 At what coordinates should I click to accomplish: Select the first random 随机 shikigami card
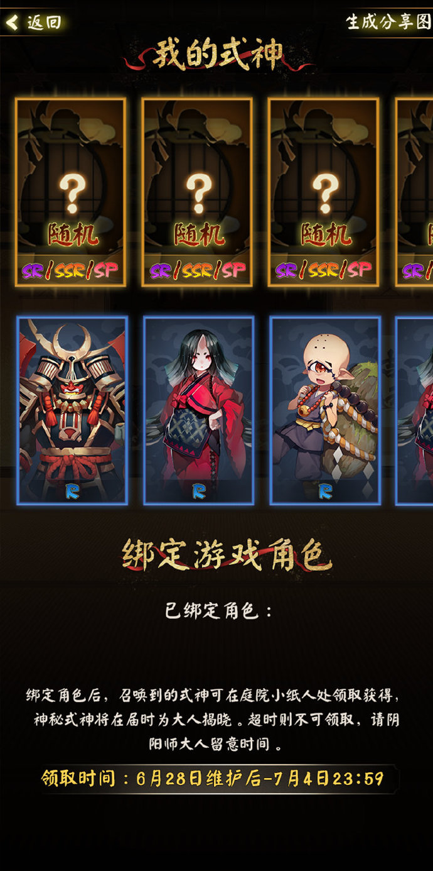click(x=71, y=192)
